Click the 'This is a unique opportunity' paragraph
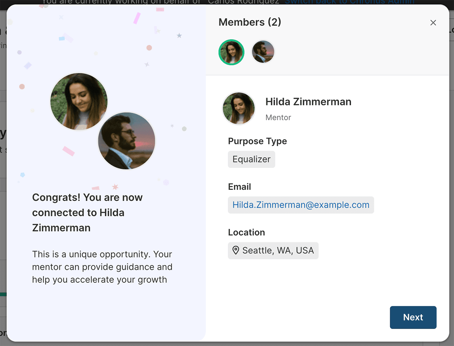Screen dimensions: 454x346 102,267
